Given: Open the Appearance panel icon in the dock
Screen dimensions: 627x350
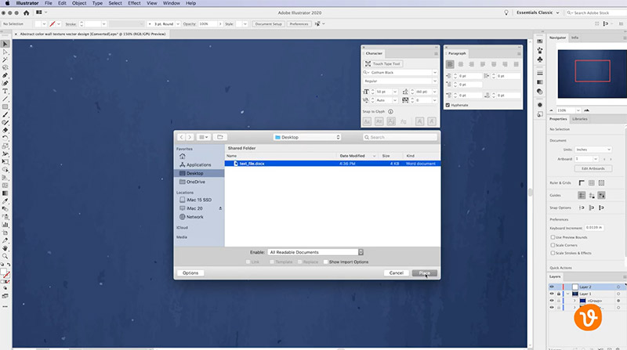Looking at the screenshot, I should pyautogui.click(x=540, y=105).
